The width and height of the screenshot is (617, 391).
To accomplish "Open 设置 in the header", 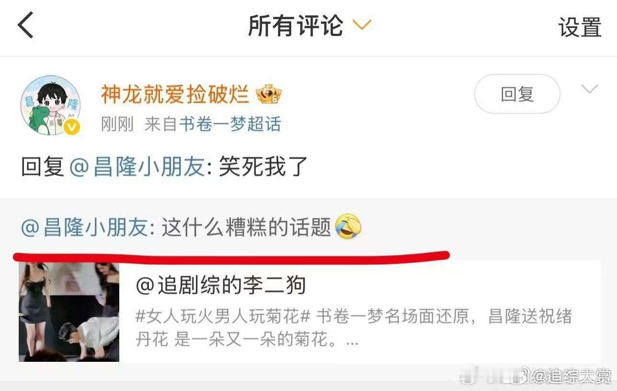I will [x=580, y=27].
